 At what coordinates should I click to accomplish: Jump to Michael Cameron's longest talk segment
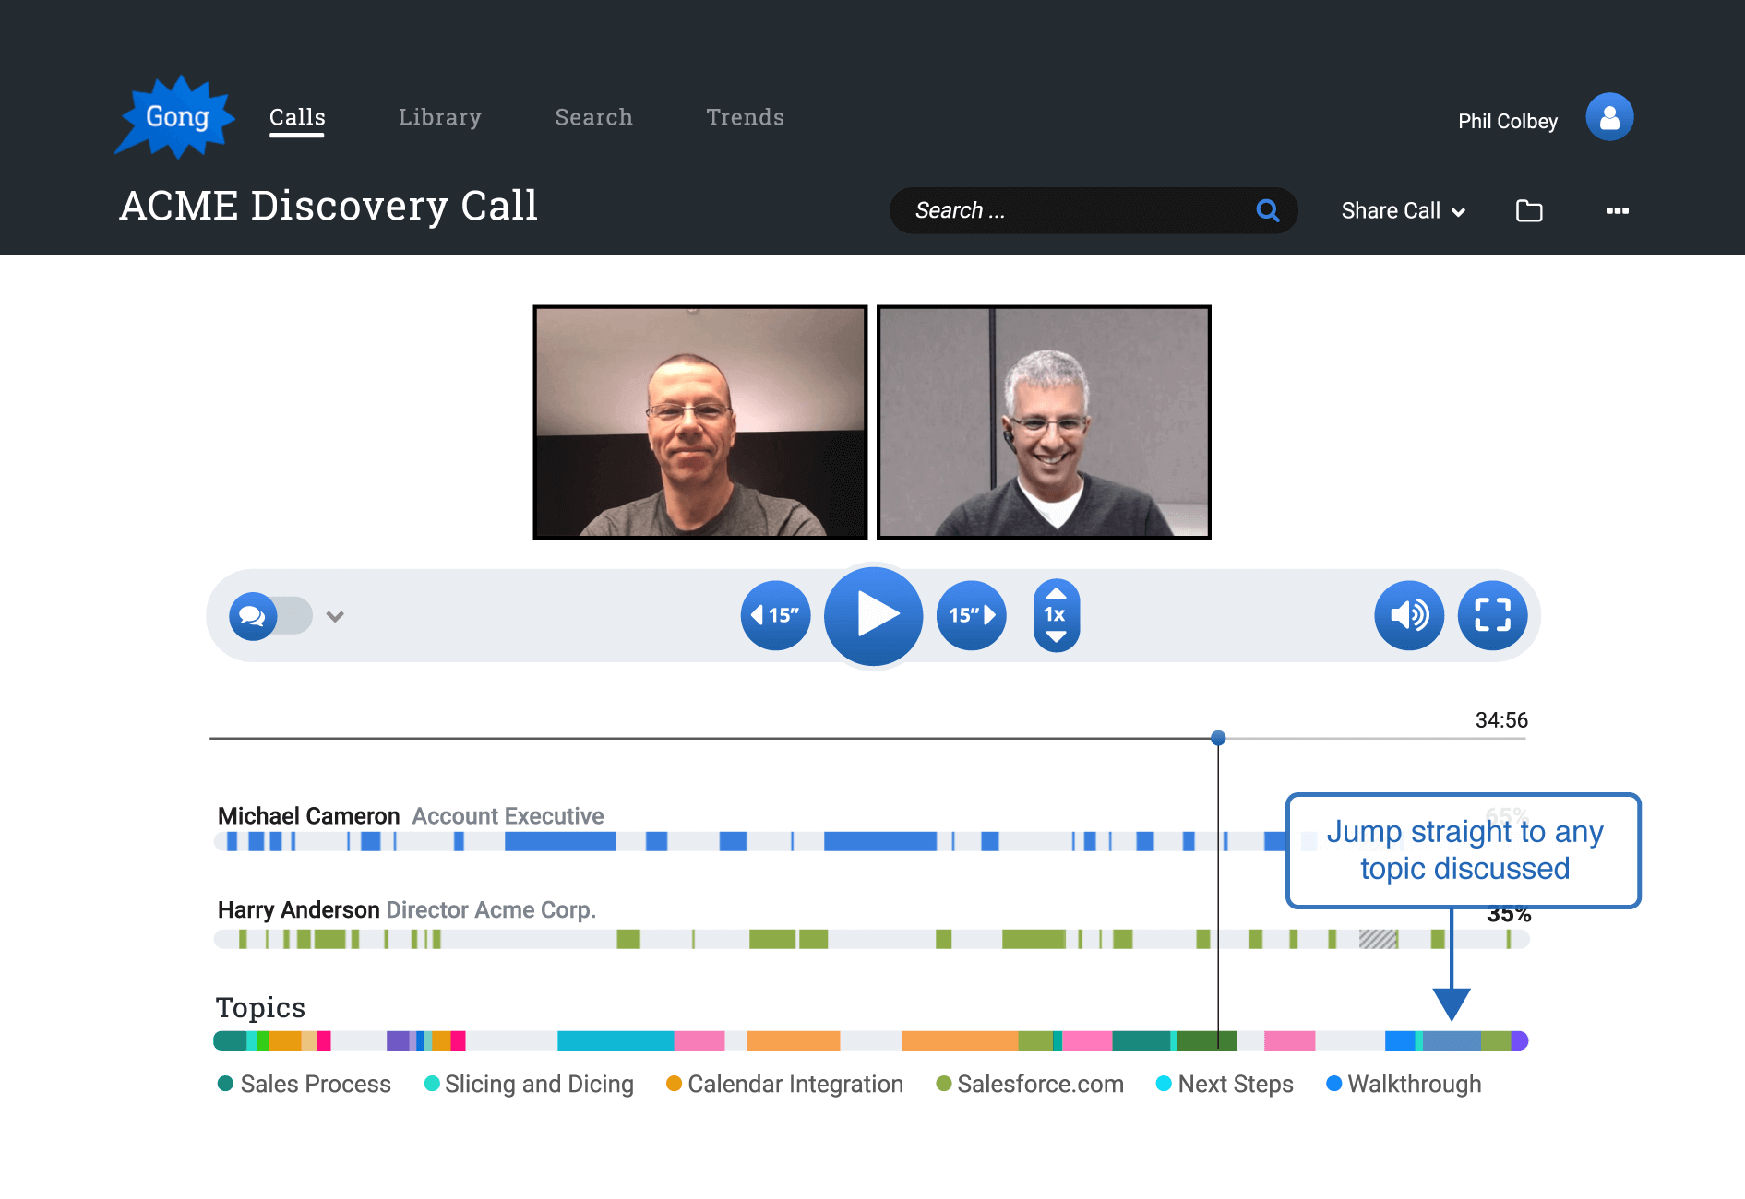(880, 841)
